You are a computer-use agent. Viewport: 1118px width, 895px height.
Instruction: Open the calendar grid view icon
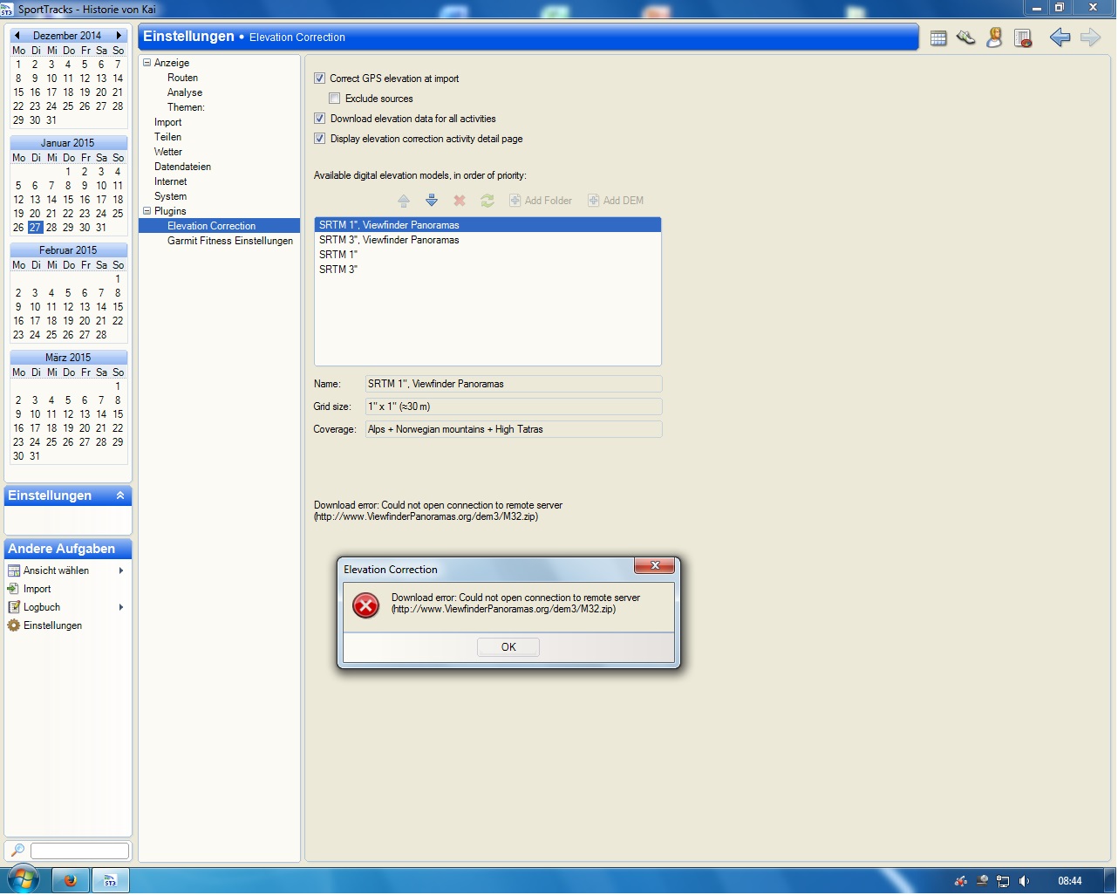(938, 38)
